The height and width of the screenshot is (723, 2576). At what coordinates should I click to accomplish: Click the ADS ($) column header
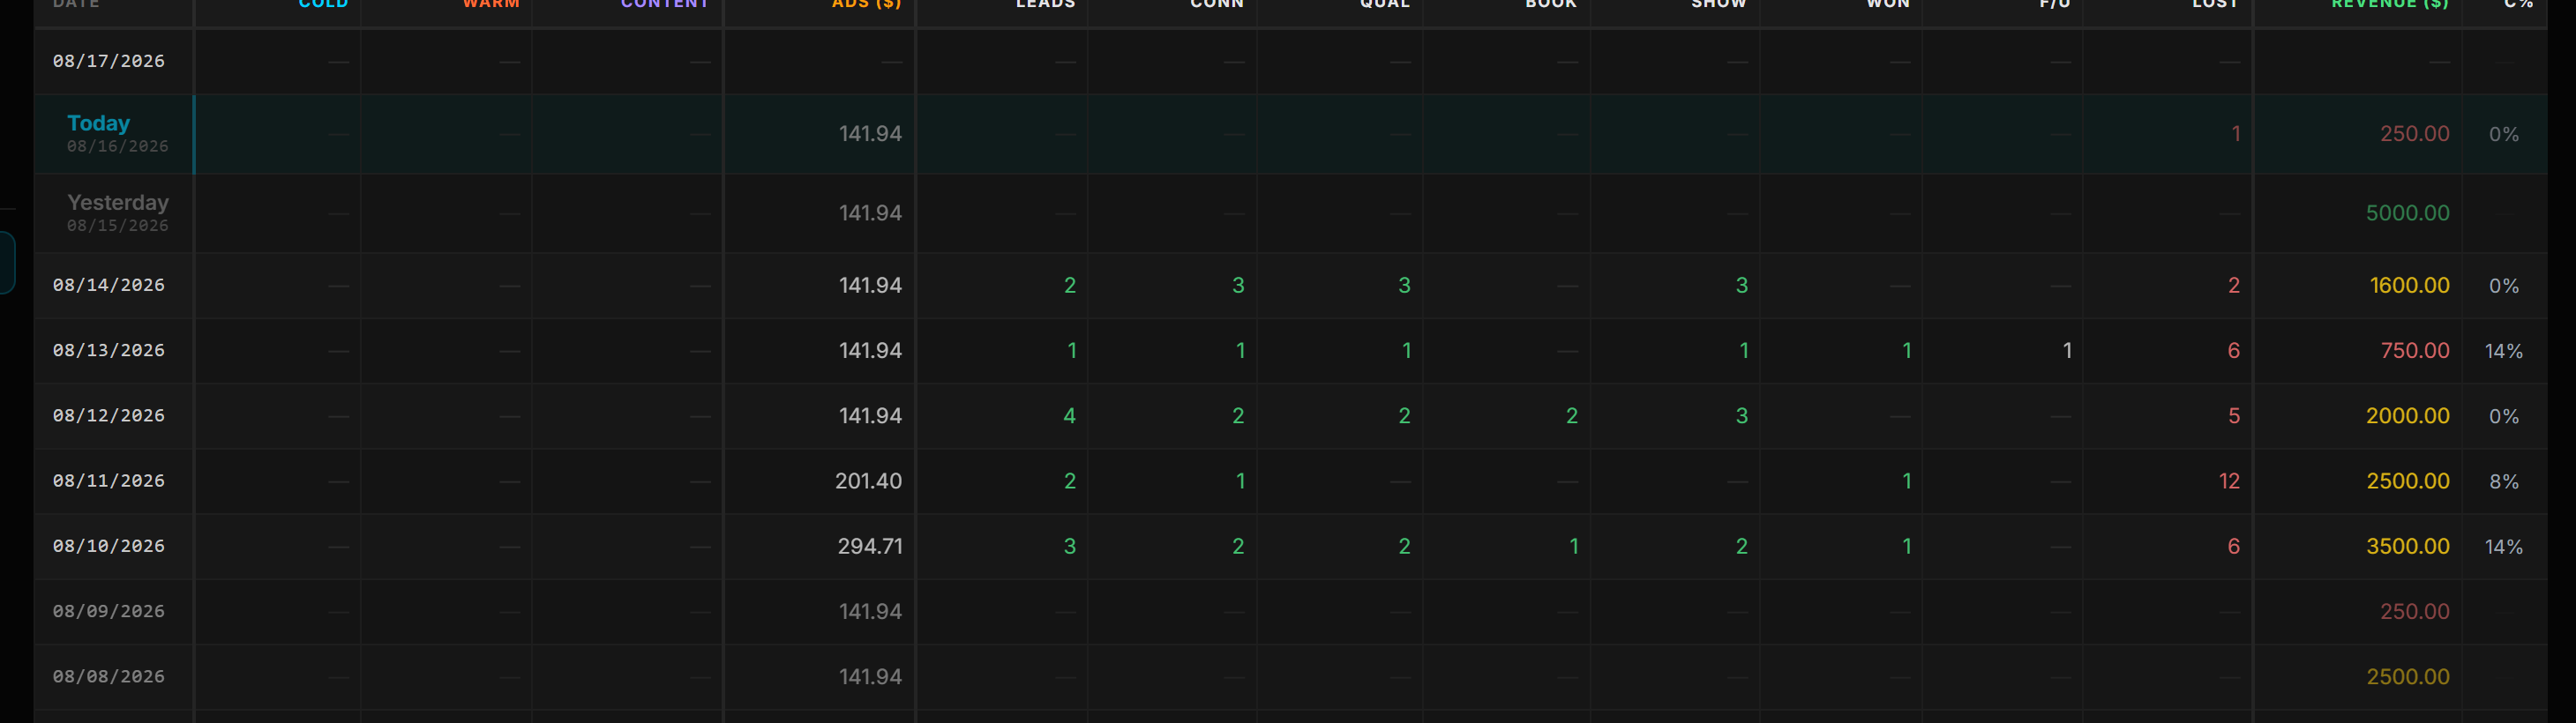(x=866, y=4)
